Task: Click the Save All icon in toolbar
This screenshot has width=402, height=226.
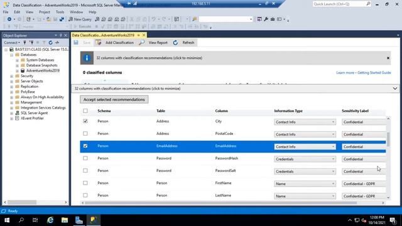Action: [x=62, y=19]
